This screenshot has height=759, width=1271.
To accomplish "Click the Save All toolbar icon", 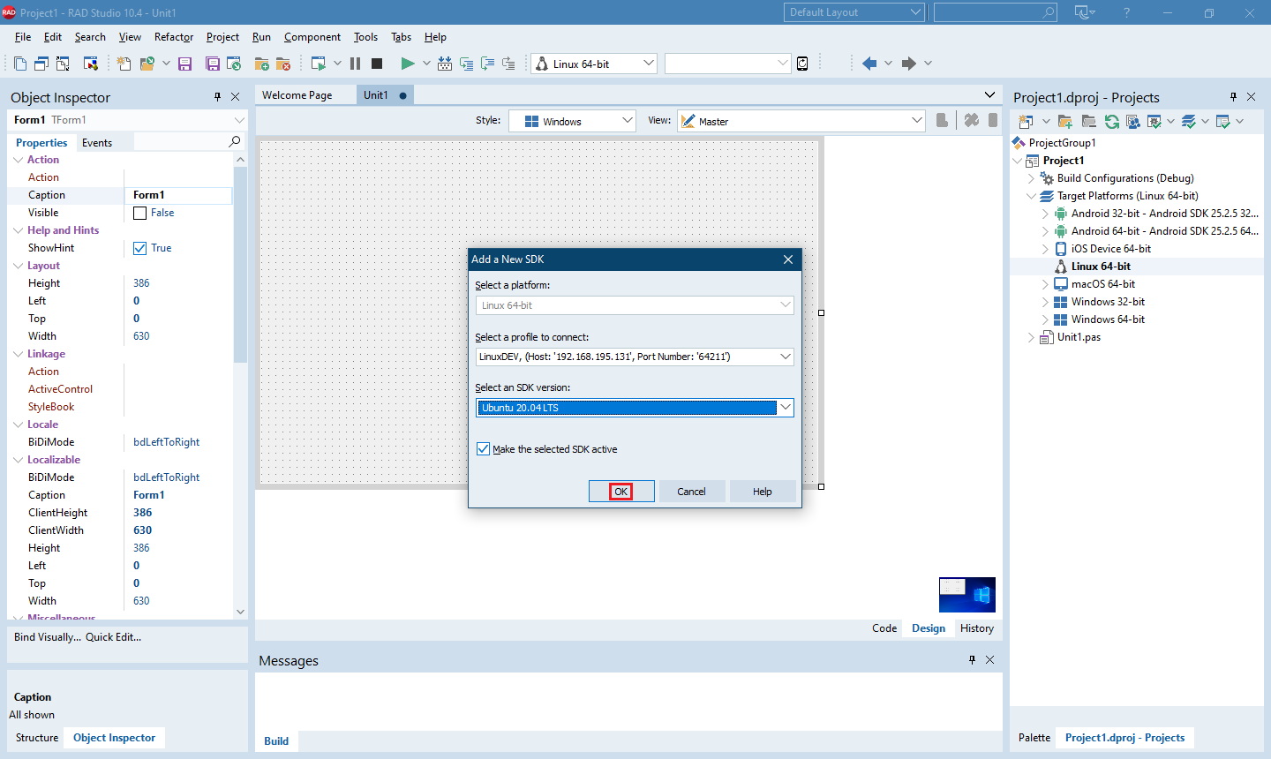I will pyautogui.click(x=213, y=64).
